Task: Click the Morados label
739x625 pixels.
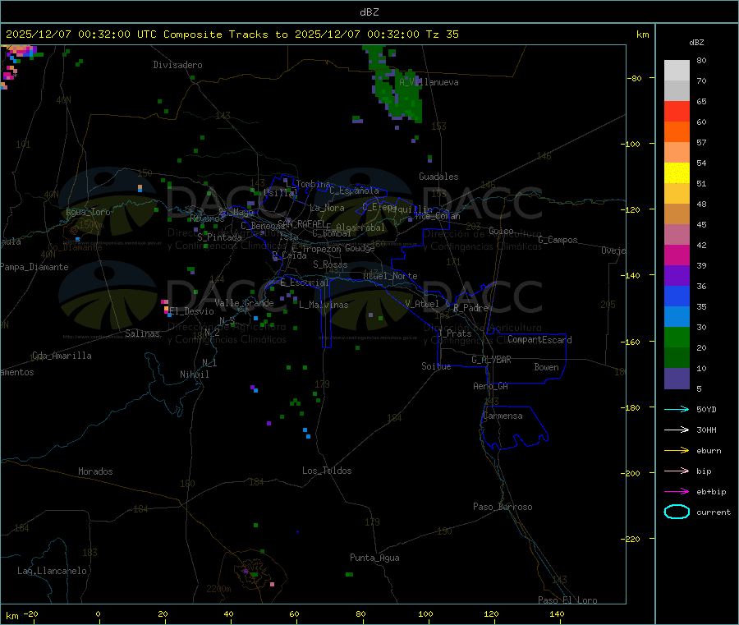Action: pos(95,471)
